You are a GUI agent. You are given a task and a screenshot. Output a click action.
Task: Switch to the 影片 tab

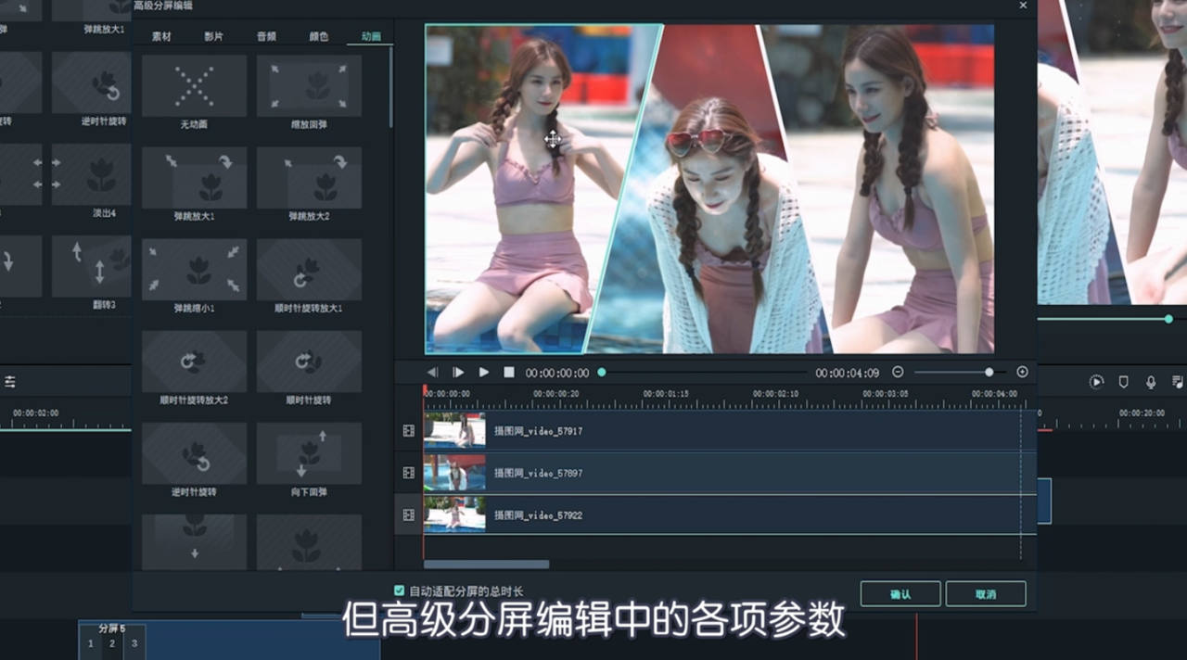coord(213,36)
